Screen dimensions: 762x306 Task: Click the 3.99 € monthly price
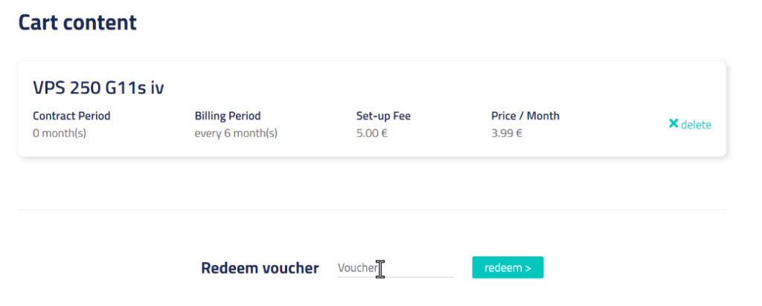pyautogui.click(x=507, y=134)
